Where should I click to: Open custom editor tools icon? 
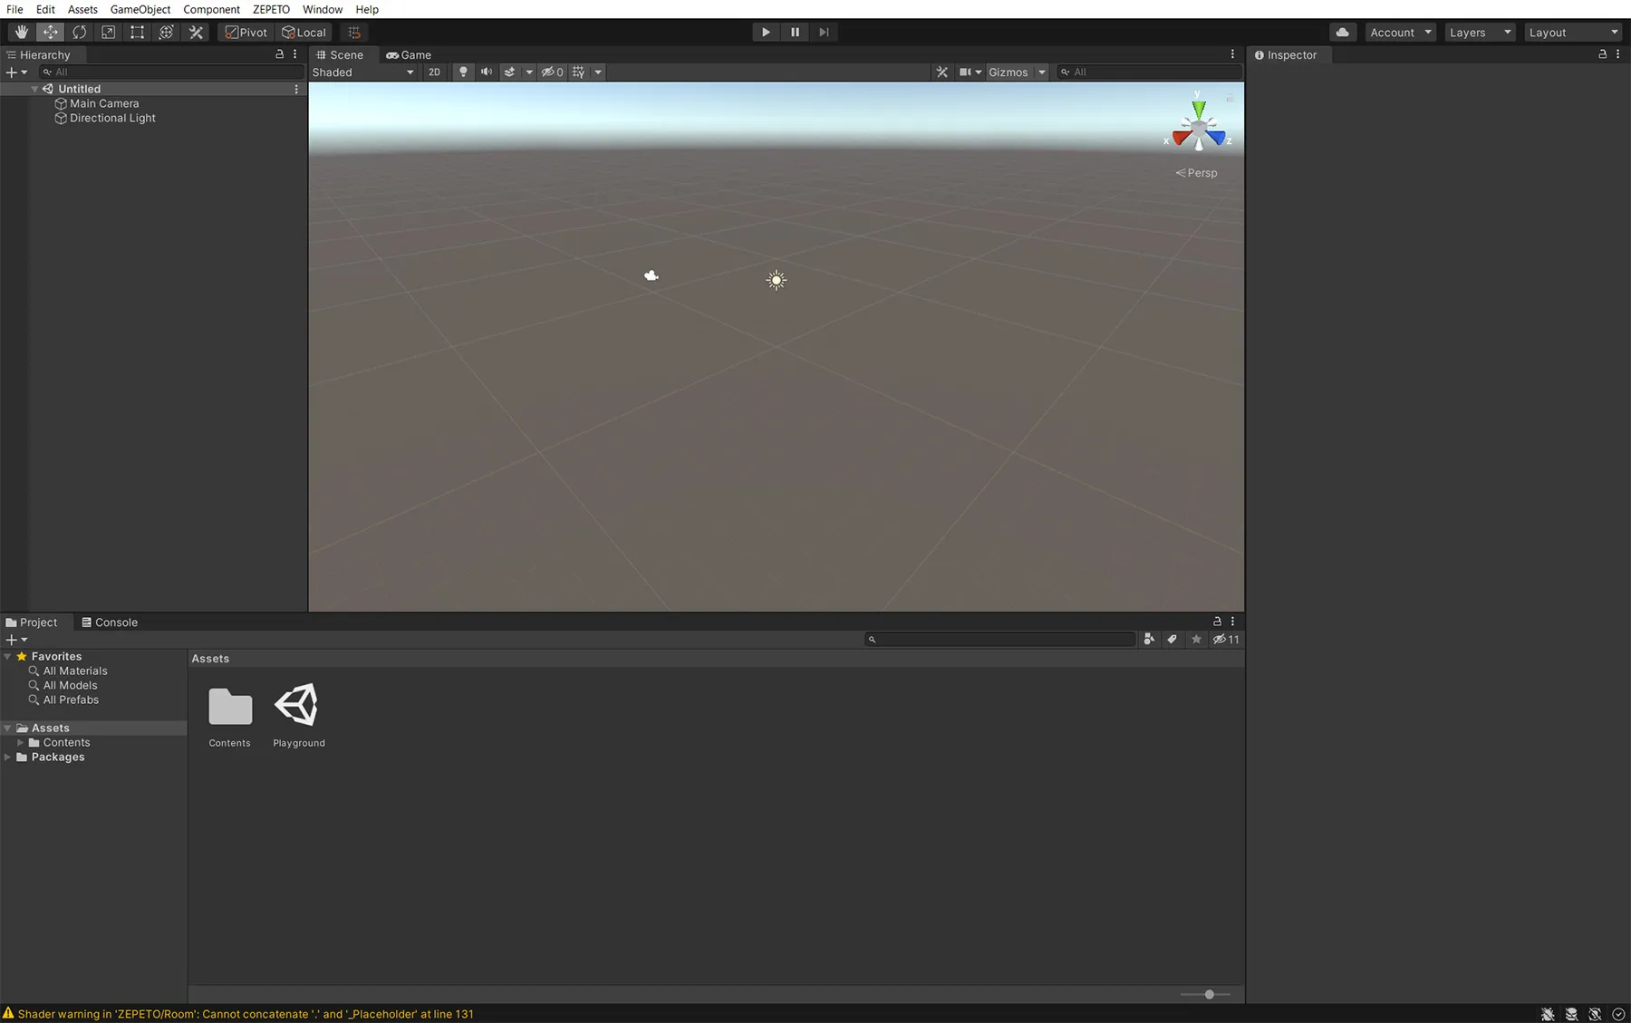click(x=196, y=32)
